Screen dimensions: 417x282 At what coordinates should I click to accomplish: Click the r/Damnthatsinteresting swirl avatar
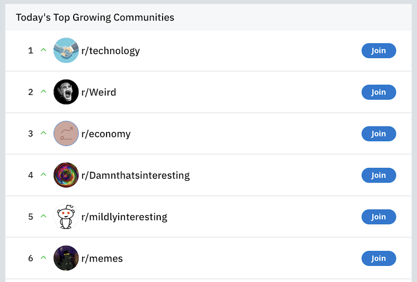pos(66,175)
